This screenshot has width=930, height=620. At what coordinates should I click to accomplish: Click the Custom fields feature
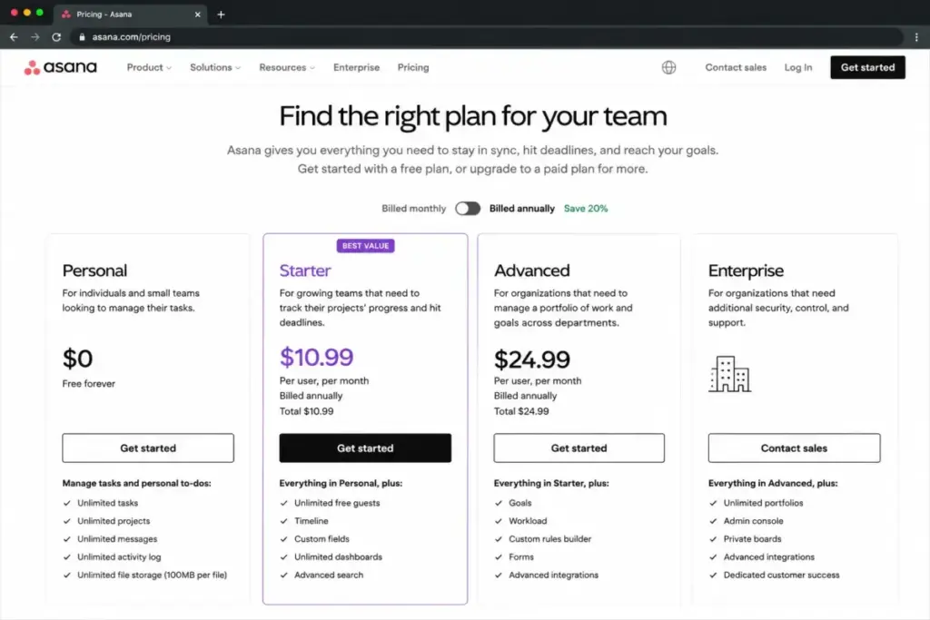point(322,539)
